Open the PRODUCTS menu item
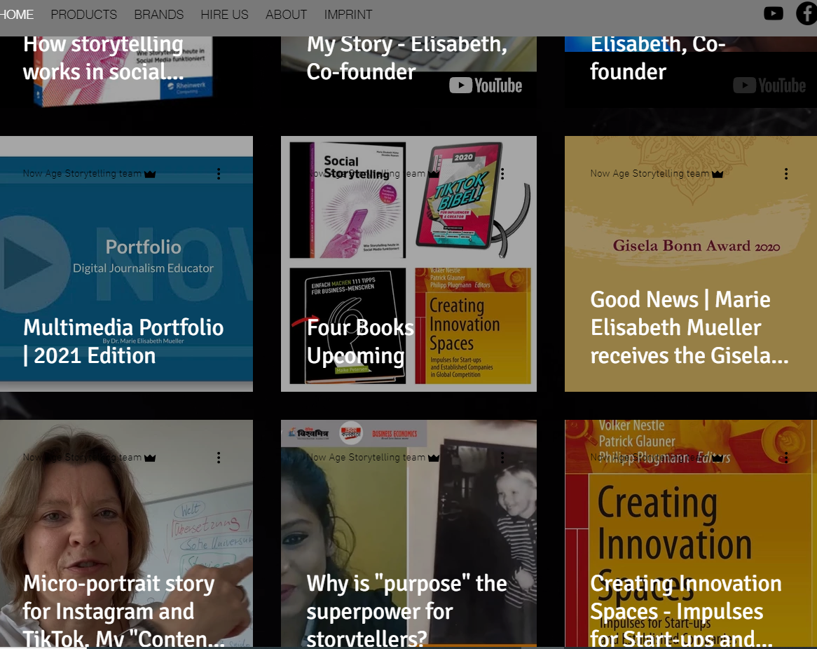This screenshot has width=817, height=649. tap(84, 15)
